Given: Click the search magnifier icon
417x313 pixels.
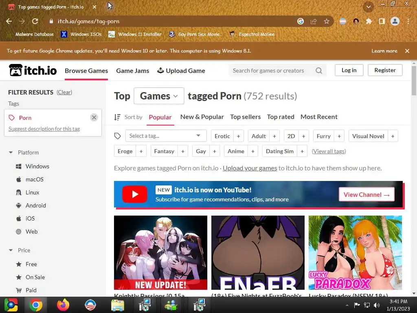Looking at the screenshot, I should pyautogui.click(x=318, y=71).
